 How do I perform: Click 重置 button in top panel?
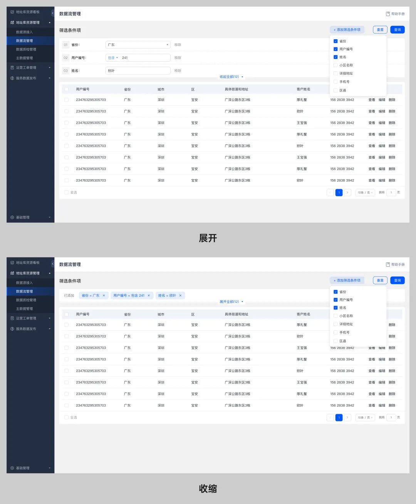(380, 30)
